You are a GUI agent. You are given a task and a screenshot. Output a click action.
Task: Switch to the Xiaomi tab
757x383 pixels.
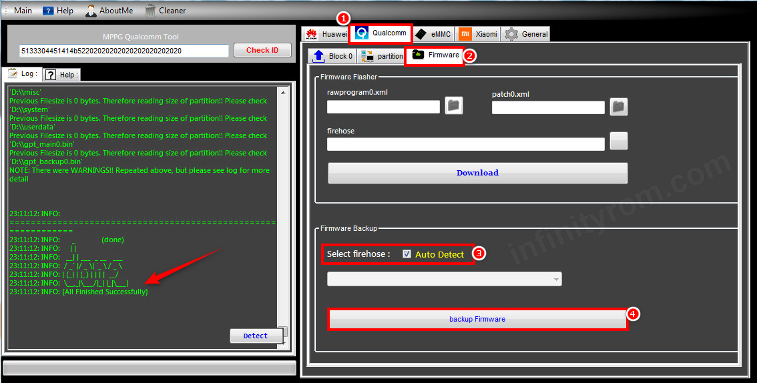point(478,34)
